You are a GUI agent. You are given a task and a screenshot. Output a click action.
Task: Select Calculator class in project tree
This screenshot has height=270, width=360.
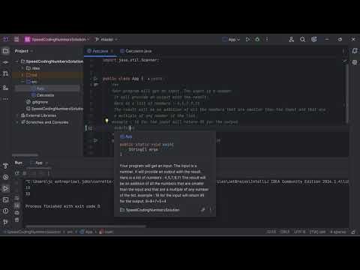[43, 95]
